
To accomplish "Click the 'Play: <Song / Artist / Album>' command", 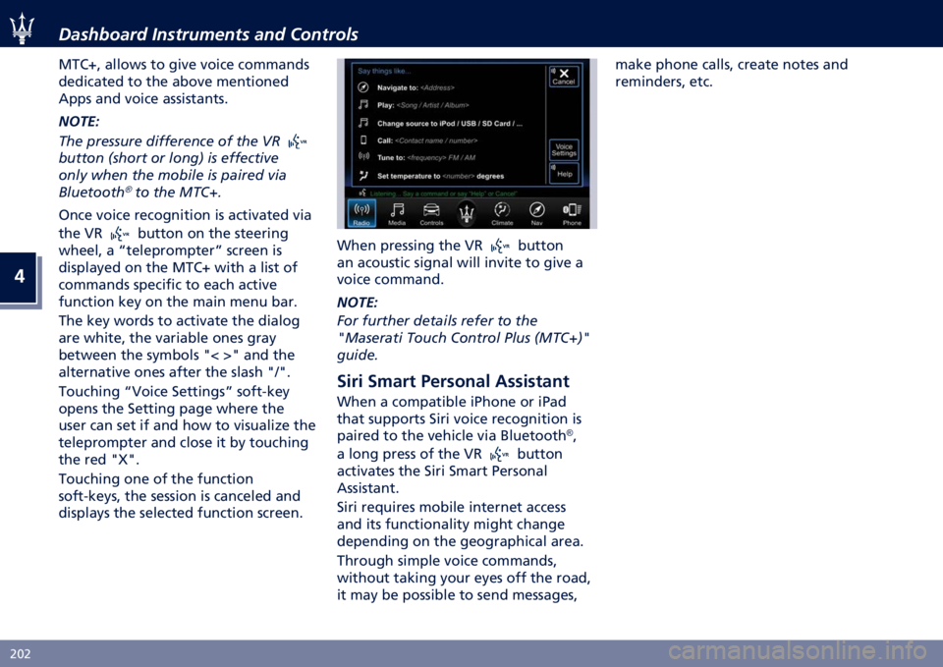I will click(x=422, y=105).
